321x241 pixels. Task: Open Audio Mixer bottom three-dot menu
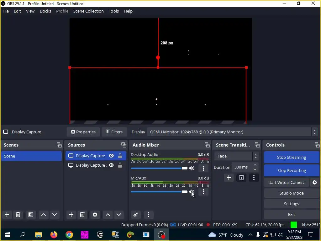point(149,215)
